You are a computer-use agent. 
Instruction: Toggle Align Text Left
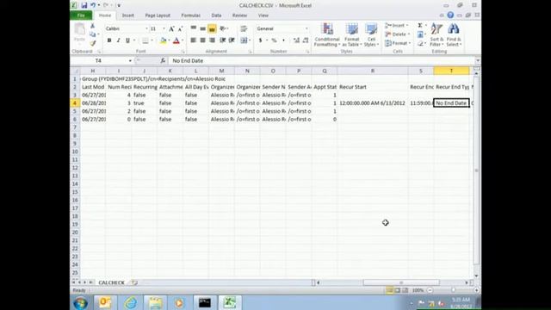(x=193, y=40)
